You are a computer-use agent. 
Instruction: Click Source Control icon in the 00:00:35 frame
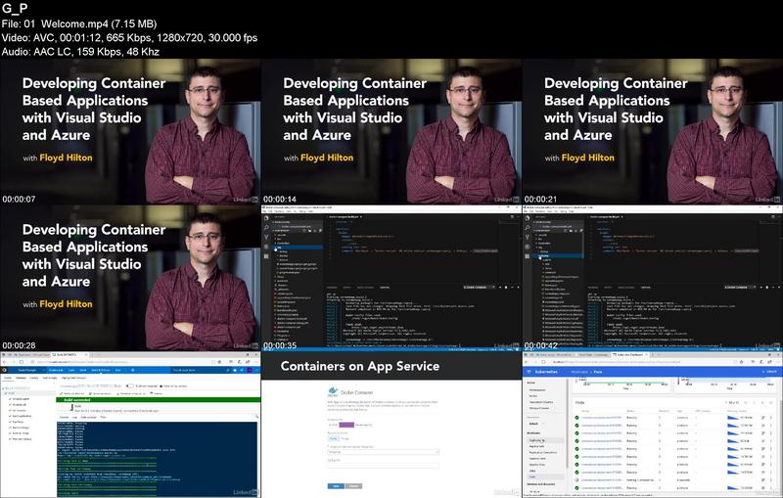point(266,237)
